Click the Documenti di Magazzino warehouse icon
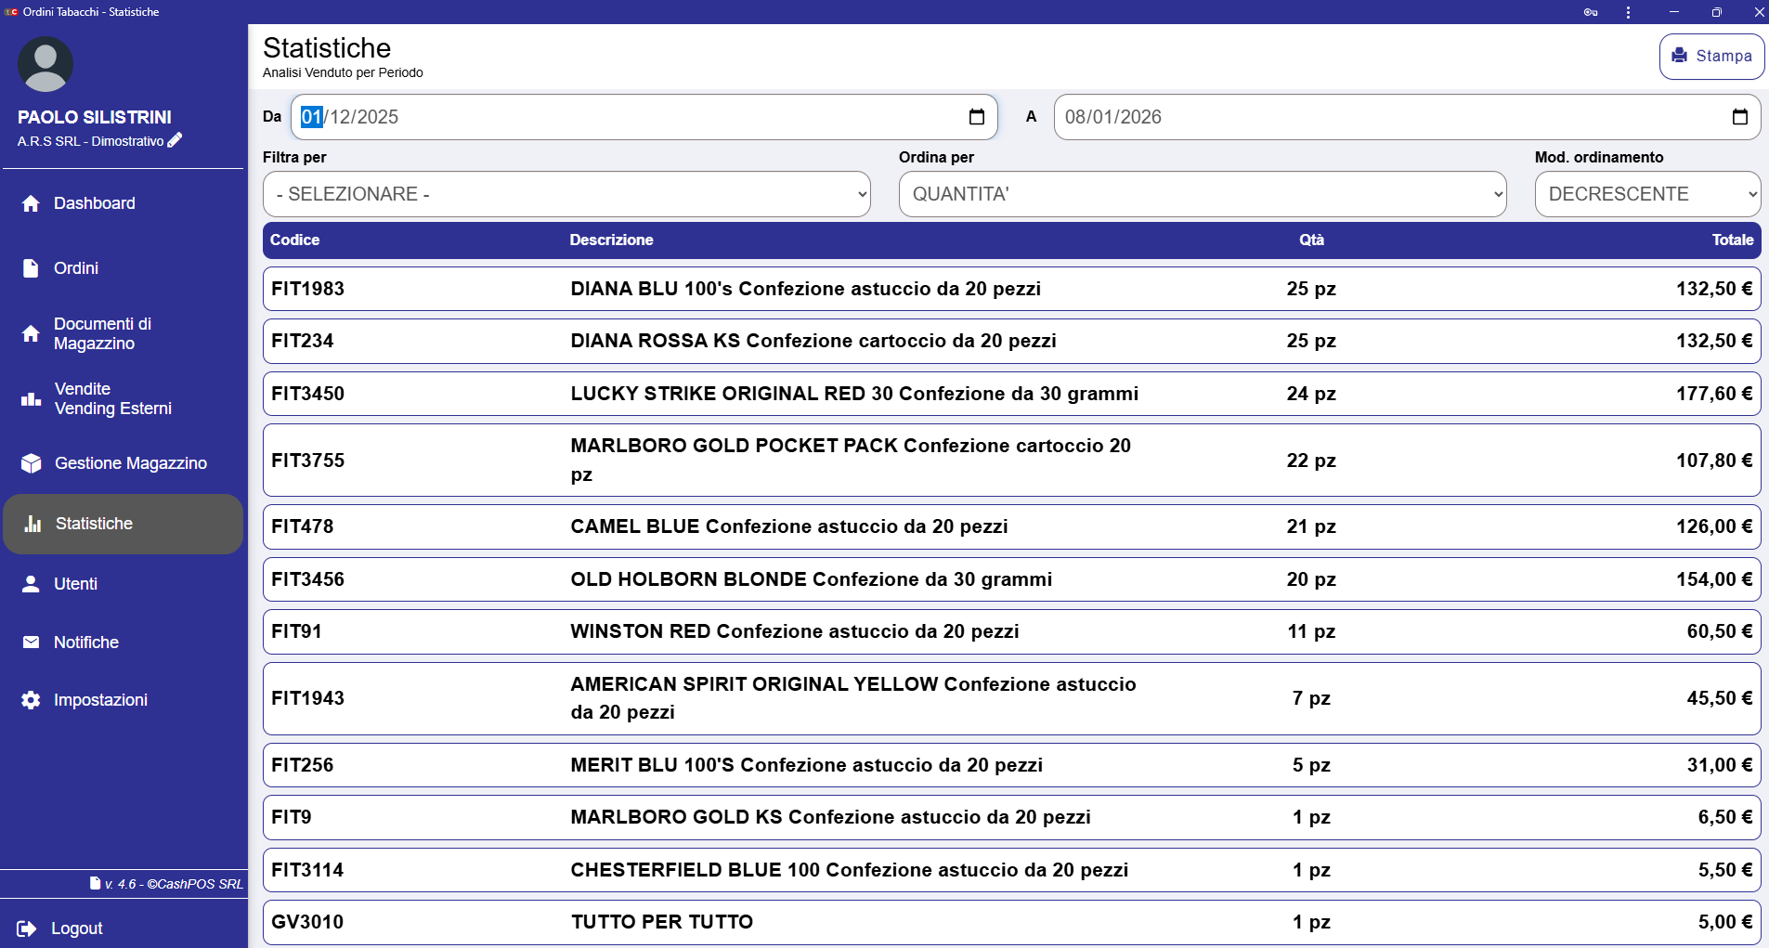 point(31,333)
